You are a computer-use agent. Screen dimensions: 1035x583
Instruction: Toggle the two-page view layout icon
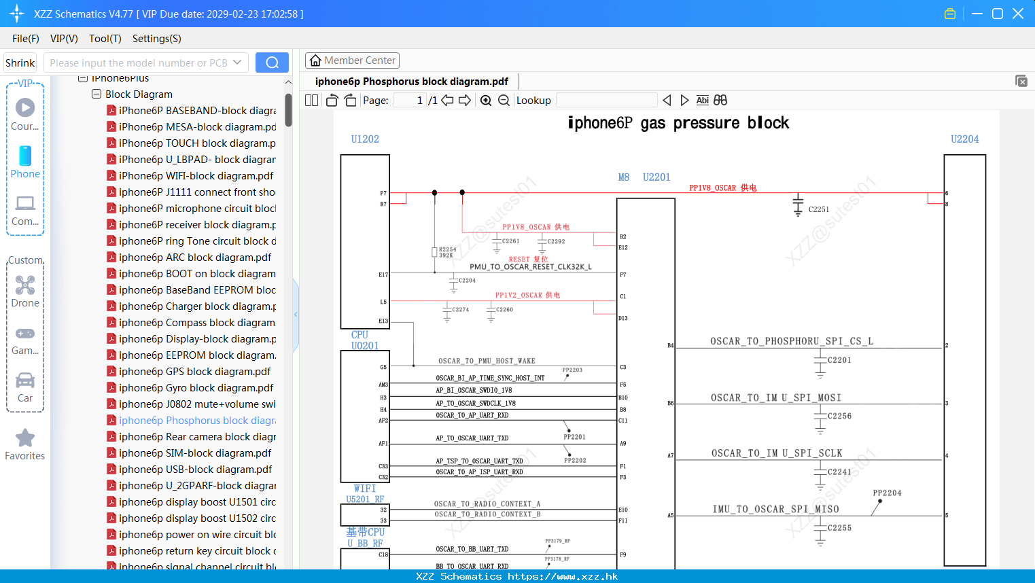311,101
